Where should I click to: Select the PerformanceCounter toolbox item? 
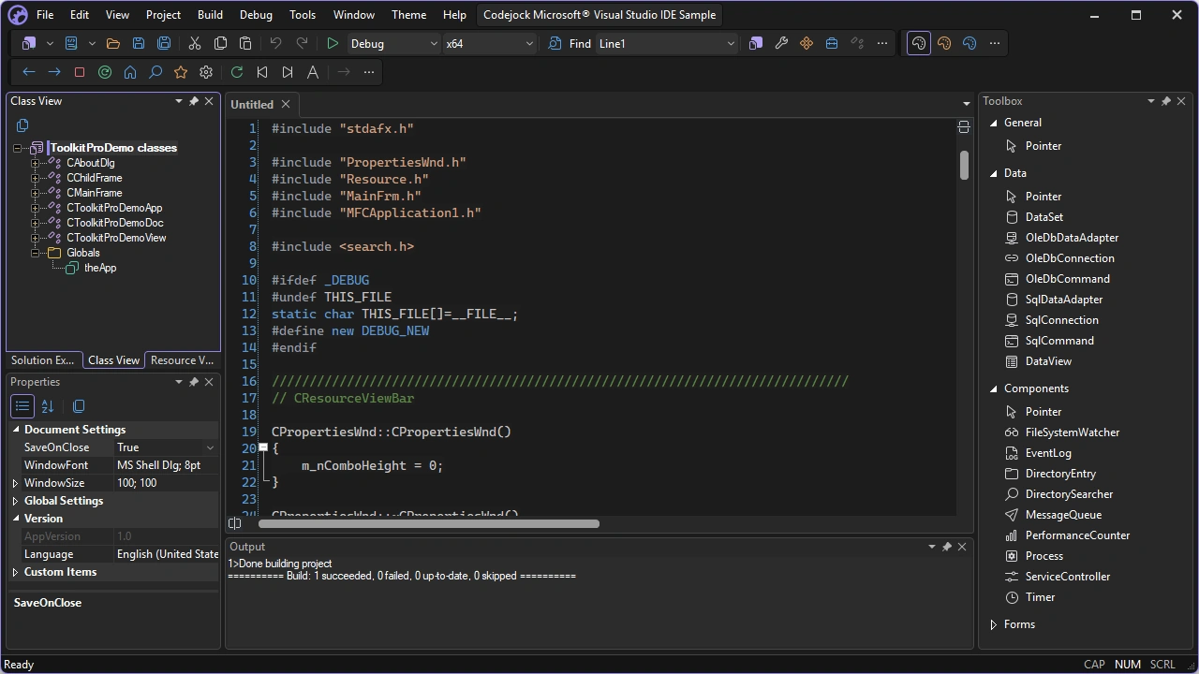(1077, 535)
